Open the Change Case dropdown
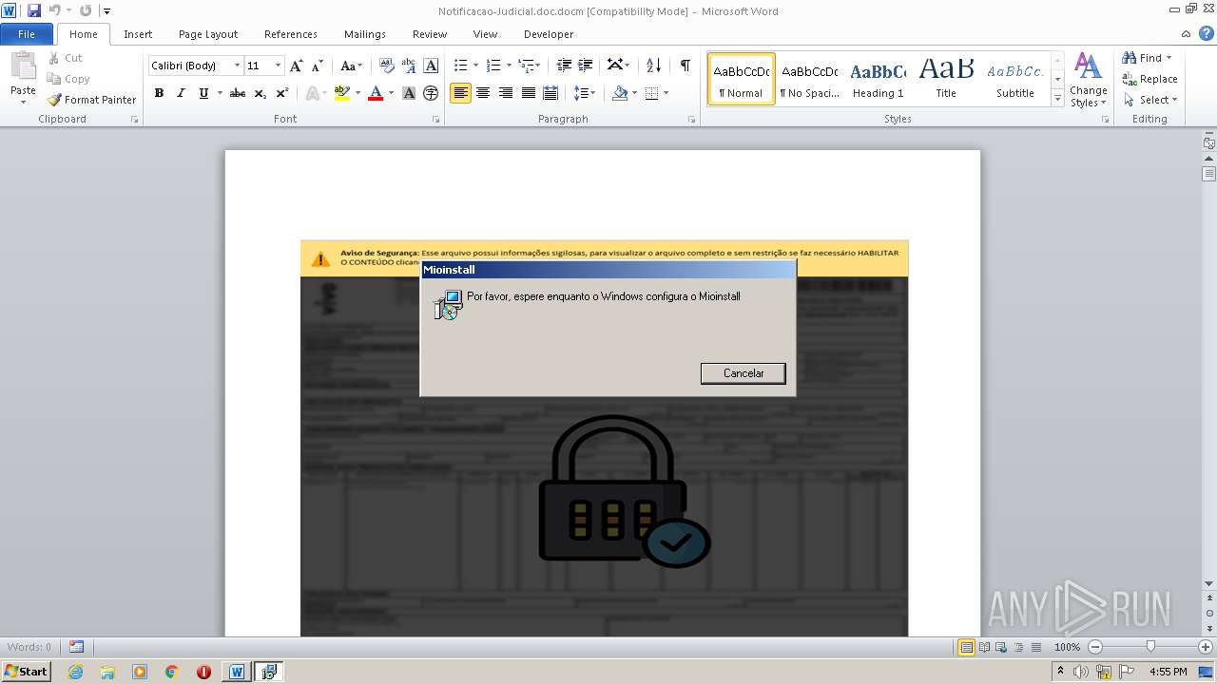This screenshot has width=1217, height=684. [x=351, y=66]
